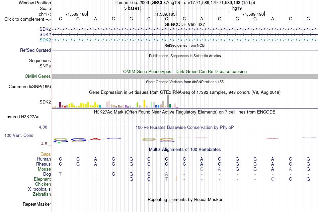
Task: Click 'Short Genetic Variants from dbSNP release 155'
Action: point(185,82)
